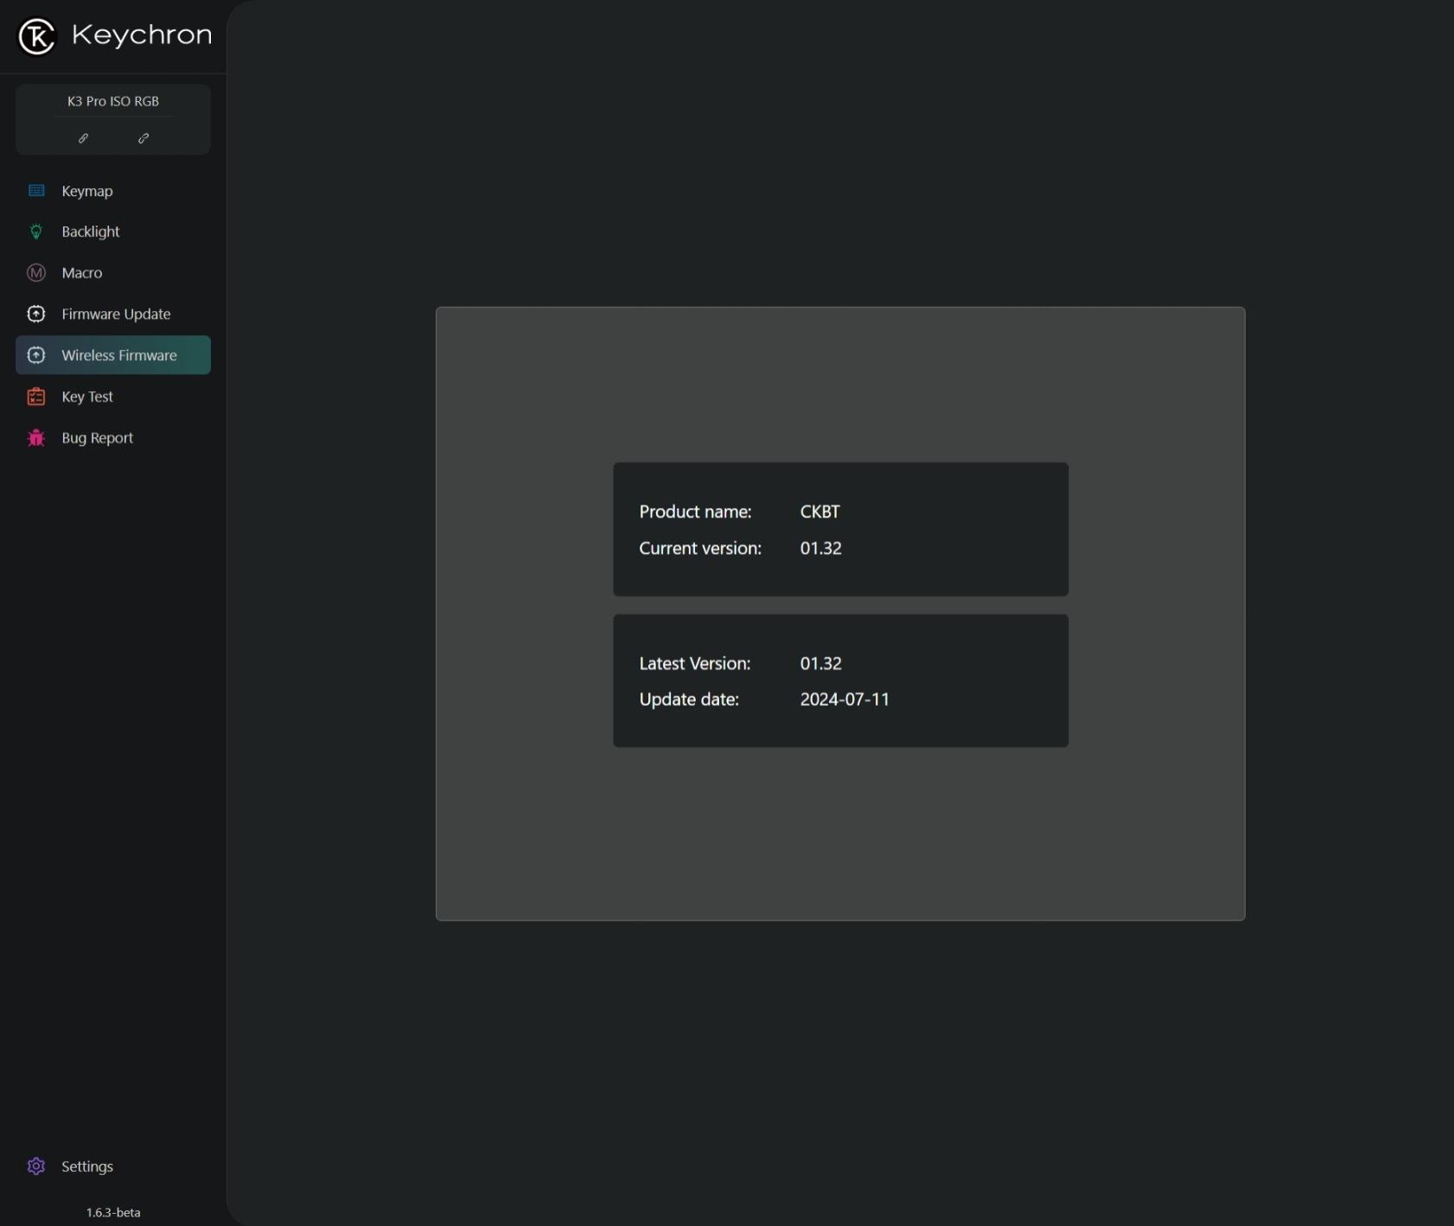Open the Firmware Update menu item
This screenshot has height=1226, width=1454.
pos(116,314)
